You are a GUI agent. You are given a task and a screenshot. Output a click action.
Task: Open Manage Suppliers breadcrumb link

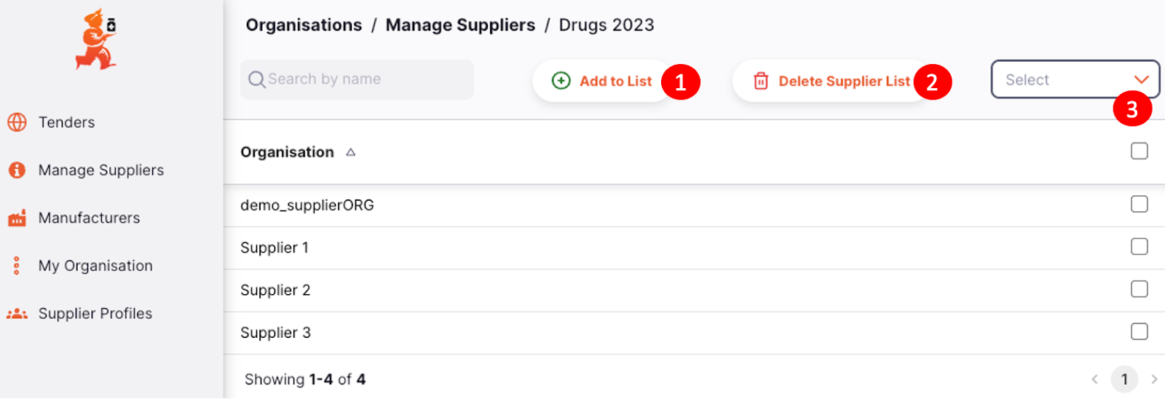pos(460,25)
